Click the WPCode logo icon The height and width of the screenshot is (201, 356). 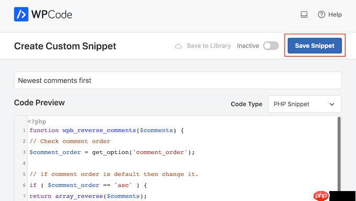point(21,14)
